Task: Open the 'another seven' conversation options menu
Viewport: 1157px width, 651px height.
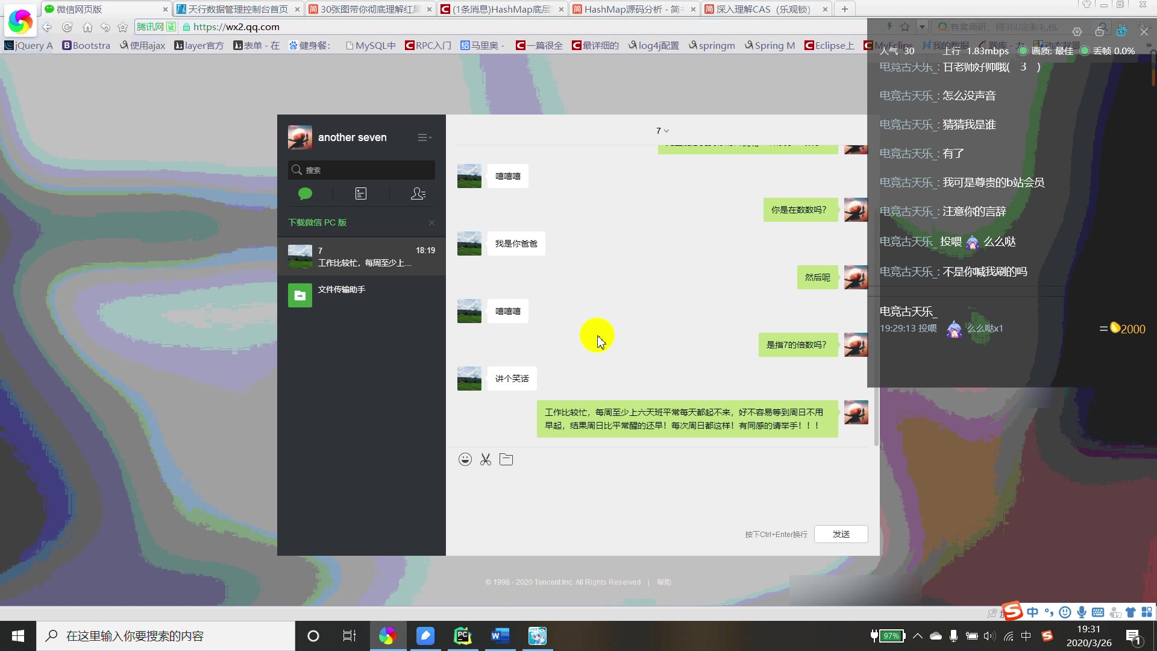Action: point(425,137)
